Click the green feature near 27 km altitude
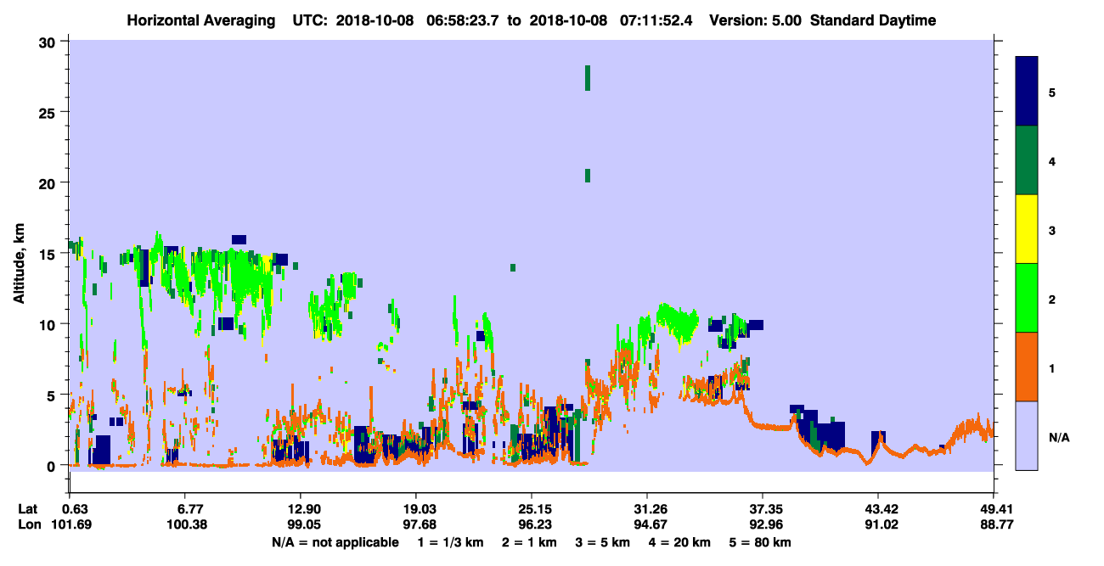Image resolution: width=1104 pixels, height=566 pixels. (587, 77)
